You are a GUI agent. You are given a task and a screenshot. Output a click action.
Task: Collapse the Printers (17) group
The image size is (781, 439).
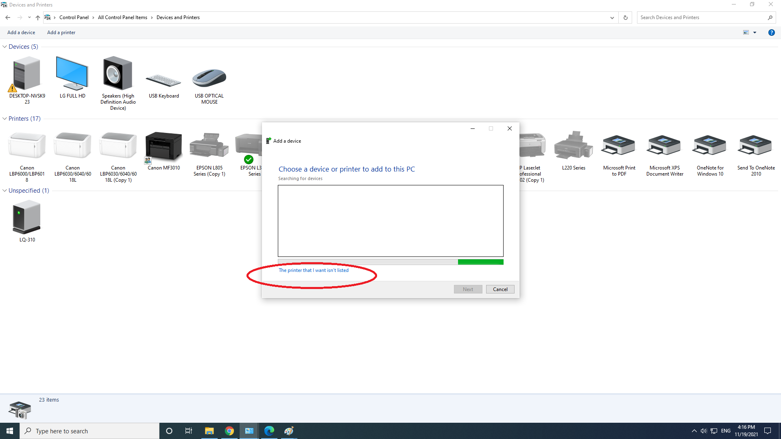coord(4,119)
